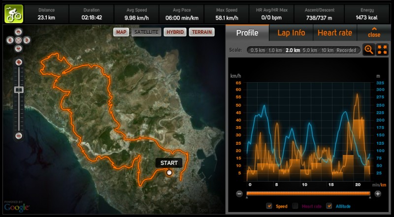The height and width of the screenshot is (217, 394).
Task: Click the green cycling activity icon
Action: [x=14, y=14]
